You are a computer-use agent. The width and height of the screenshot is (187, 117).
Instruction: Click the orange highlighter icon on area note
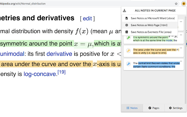(x=128, y=51)
